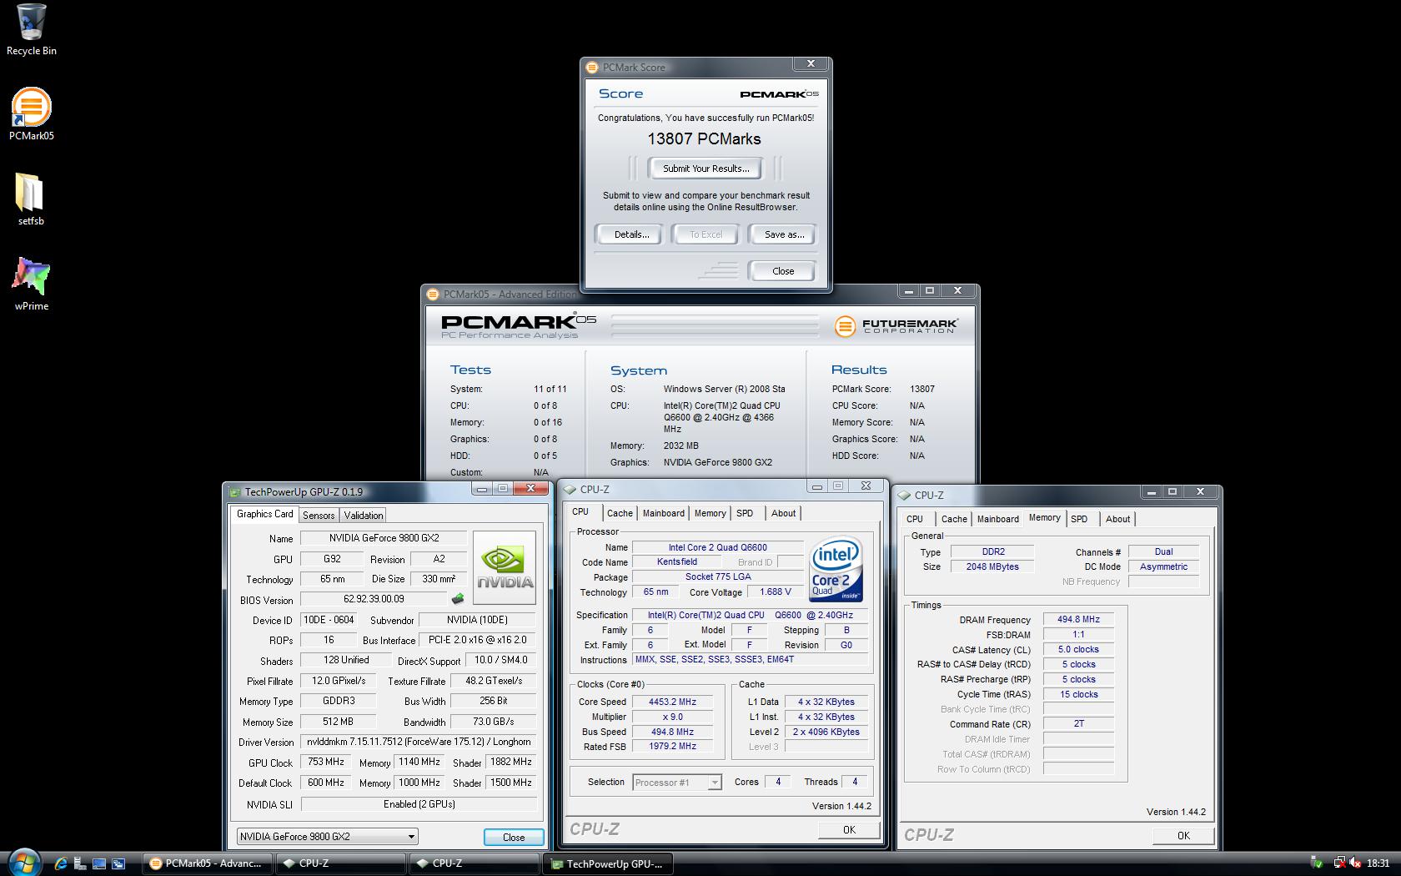Image resolution: width=1401 pixels, height=876 pixels.
Task: Open the network status tray icon
Action: (x=1338, y=863)
